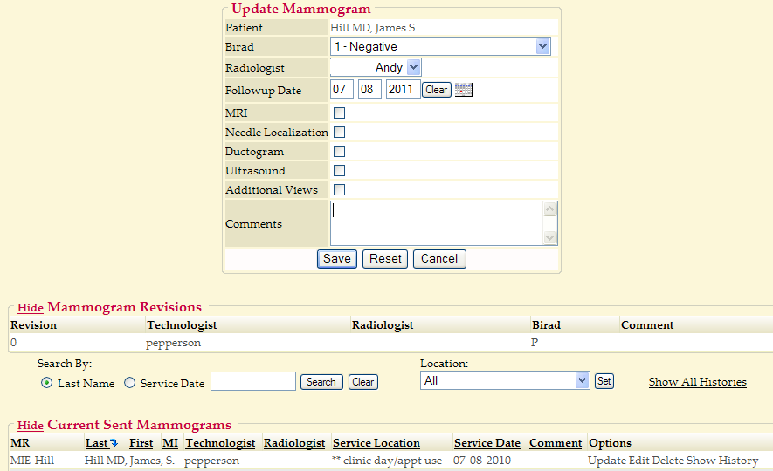Tick the Ductogram checkbox
Viewport: 773px width, 471px height.
[339, 151]
